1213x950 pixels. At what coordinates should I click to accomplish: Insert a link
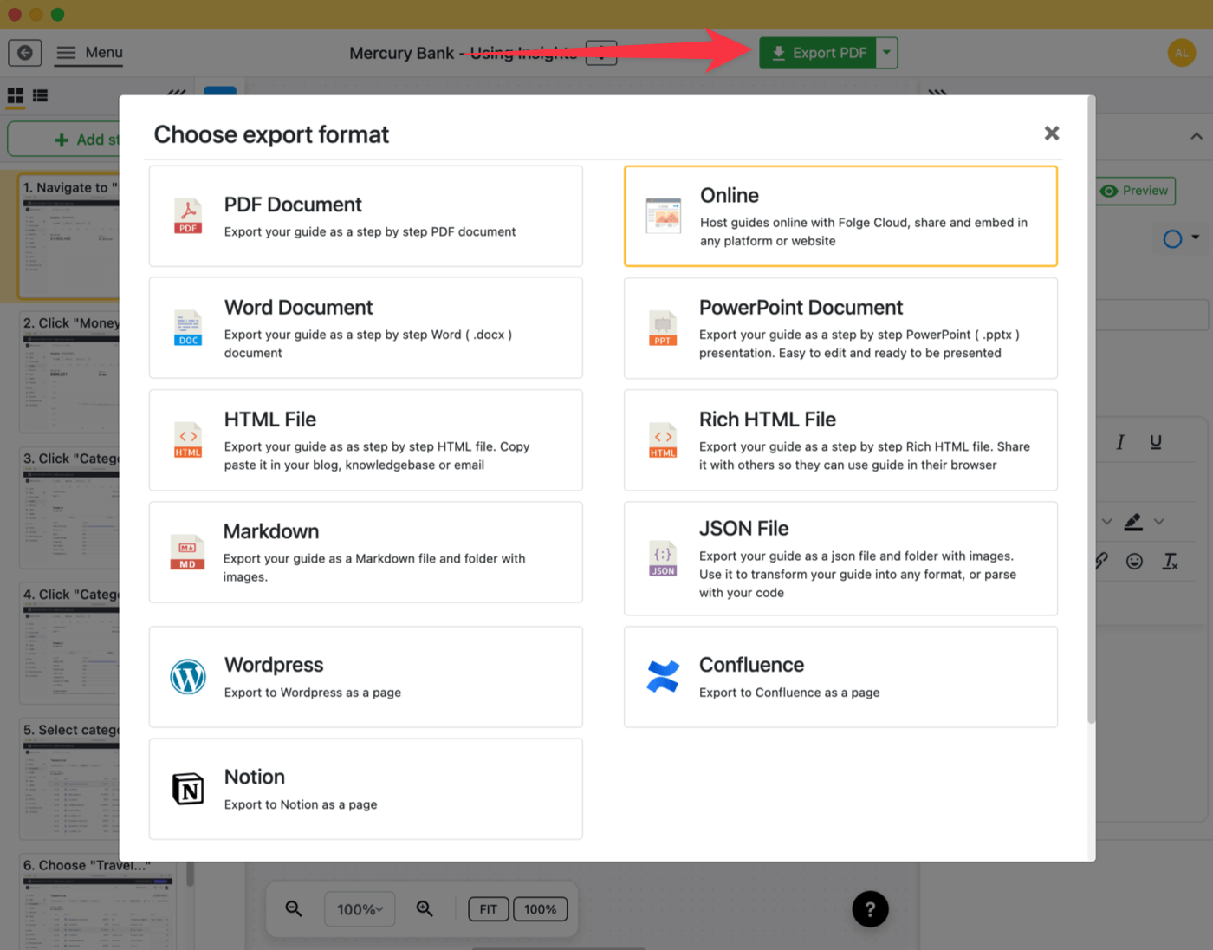[1101, 561]
